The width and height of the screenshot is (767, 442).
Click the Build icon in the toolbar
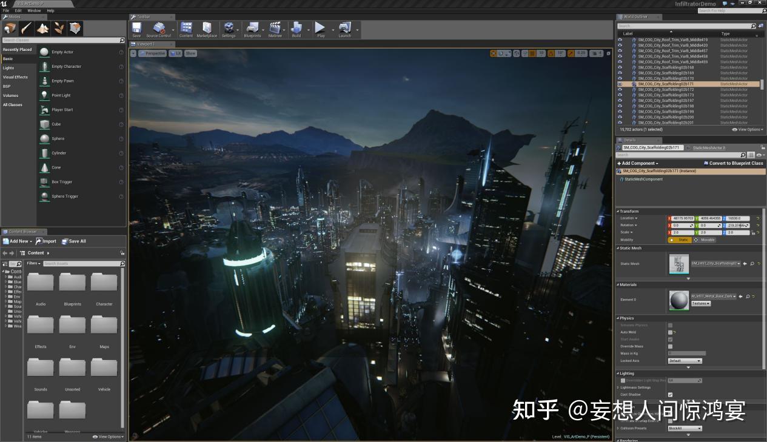pyautogui.click(x=297, y=28)
